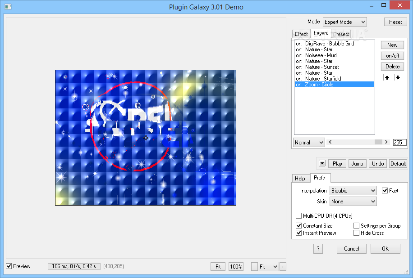Click New to add a layer
413x278 pixels.
pos(392,45)
